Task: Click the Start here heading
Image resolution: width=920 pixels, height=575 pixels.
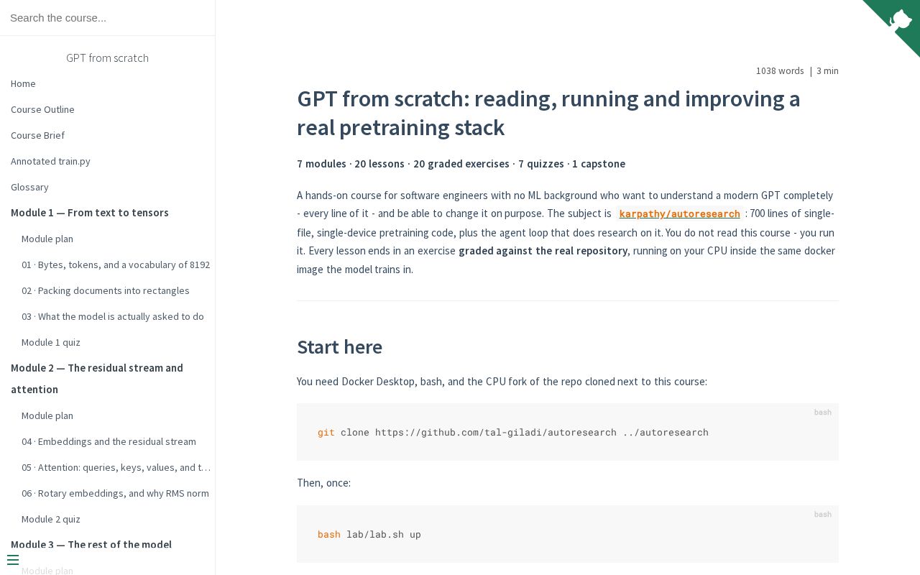Action: 339,346
